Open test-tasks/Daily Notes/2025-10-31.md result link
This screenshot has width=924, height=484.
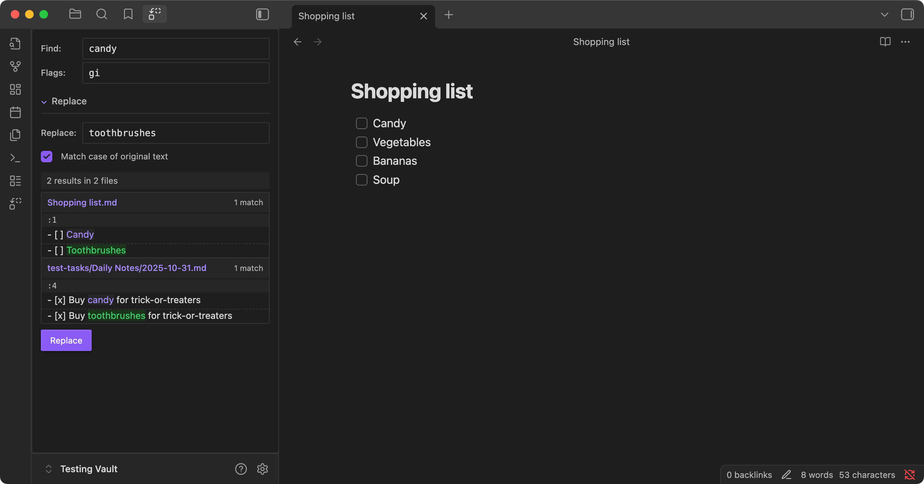(x=127, y=268)
